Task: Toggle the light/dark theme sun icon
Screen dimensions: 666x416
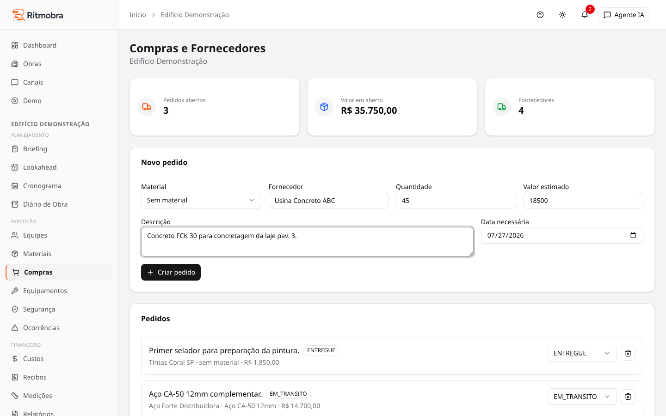Action: coord(562,15)
